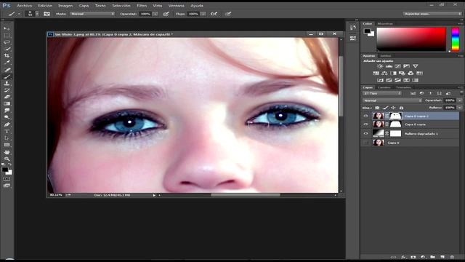Select the Zoom tool

7,159
